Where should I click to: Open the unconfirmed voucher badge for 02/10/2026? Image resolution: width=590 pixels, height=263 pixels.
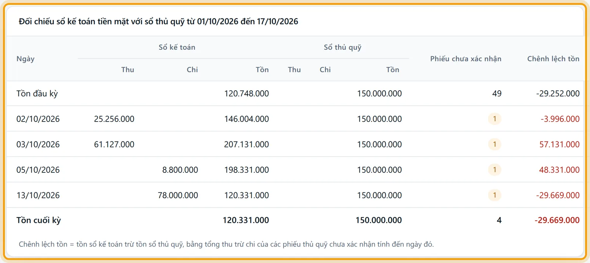click(494, 119)
